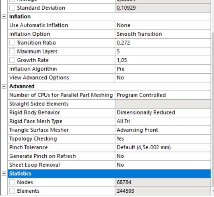The width and height of the screenshot is (214, 197).
Task: Select the Statistics header row
Action: pos(109,174)
